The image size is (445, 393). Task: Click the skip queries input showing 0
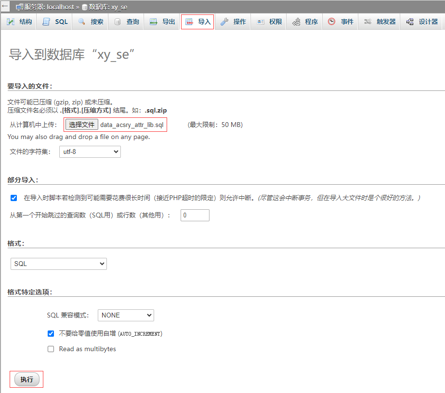point(195,215)
